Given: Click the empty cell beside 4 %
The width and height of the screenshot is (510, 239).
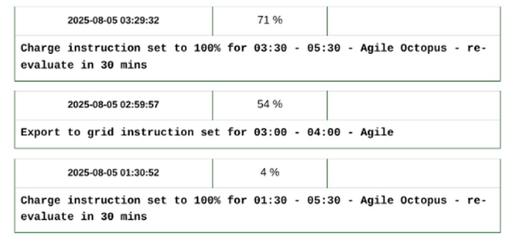Looking at the screenshot, I should (x=413, y=173).
